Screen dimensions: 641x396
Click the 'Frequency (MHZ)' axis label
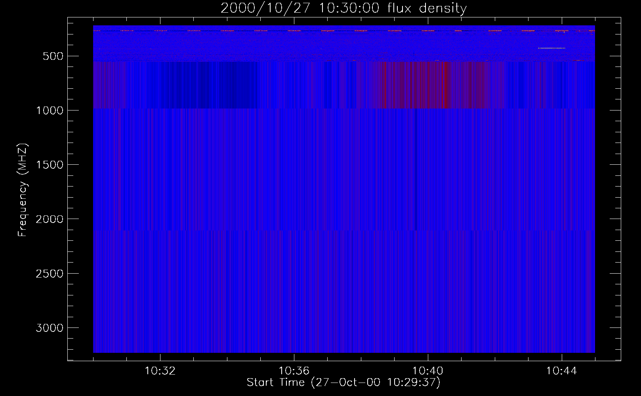click(23, 190)
